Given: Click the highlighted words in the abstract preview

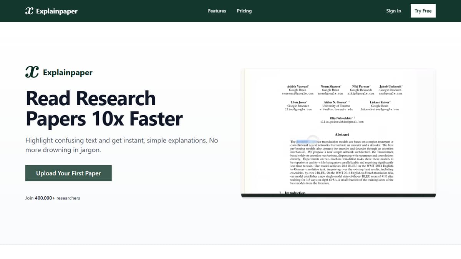Looking at the screenshot, I should coord(307,142).
